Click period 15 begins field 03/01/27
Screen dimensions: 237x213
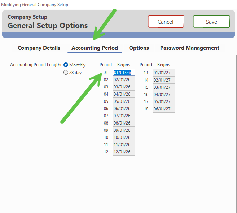click(164, 87)
